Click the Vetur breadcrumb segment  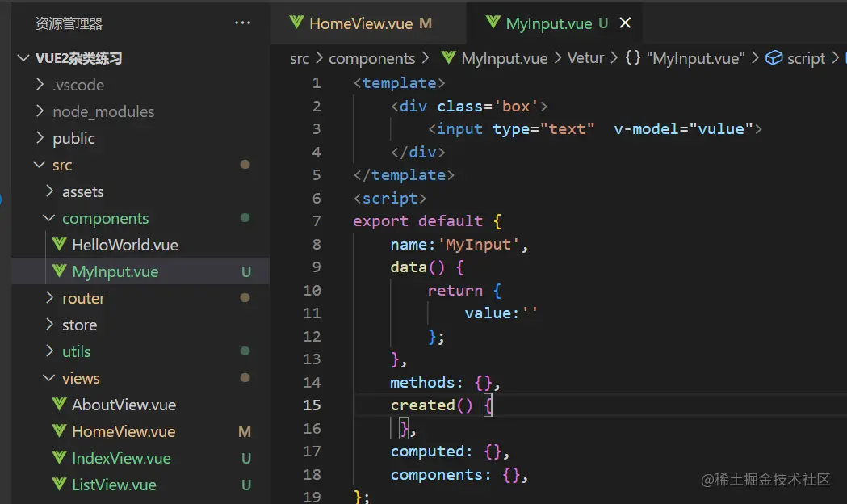click(x=585, y=58)
